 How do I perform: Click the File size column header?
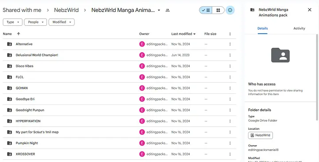(x=210, y=34)
